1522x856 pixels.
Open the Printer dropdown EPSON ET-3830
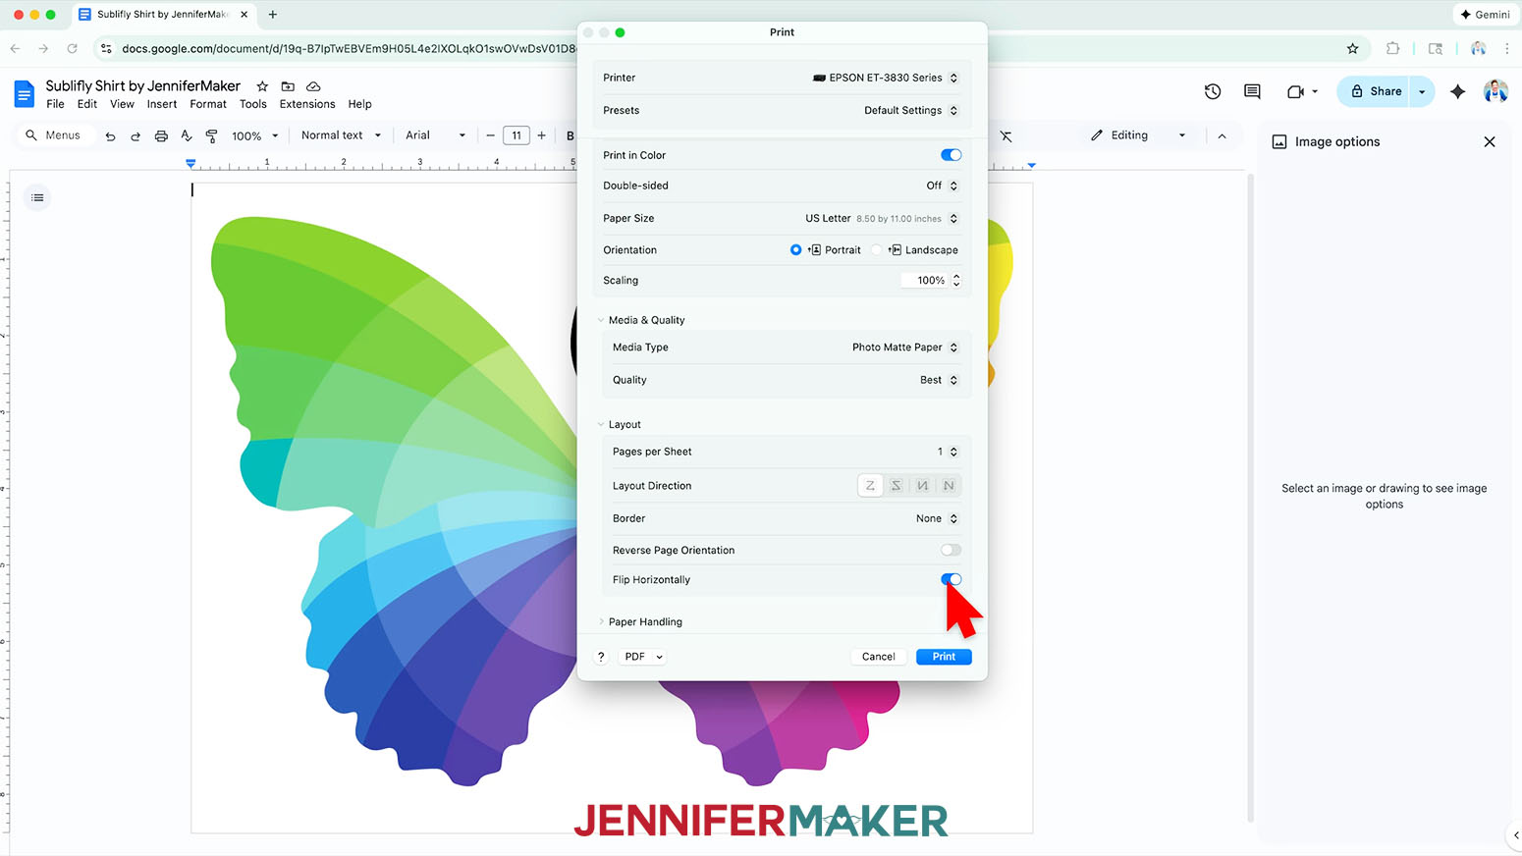[885, 78]
